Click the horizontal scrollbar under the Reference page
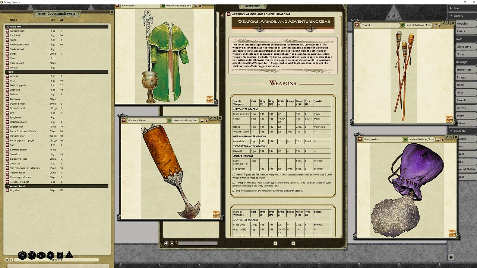The width and height of the screenshot is (477, 268). pos(198,244)
